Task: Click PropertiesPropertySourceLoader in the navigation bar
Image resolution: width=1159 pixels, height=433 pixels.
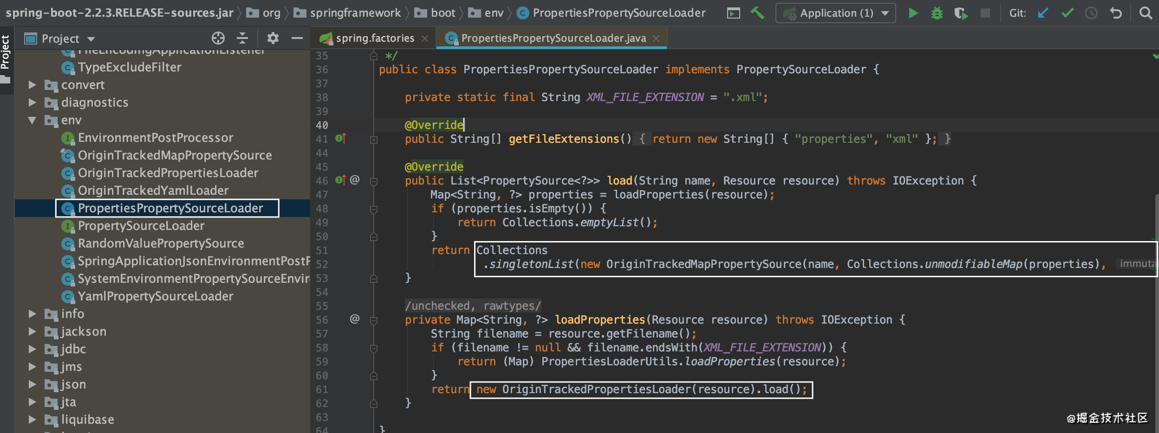Action: pos(611,13)
